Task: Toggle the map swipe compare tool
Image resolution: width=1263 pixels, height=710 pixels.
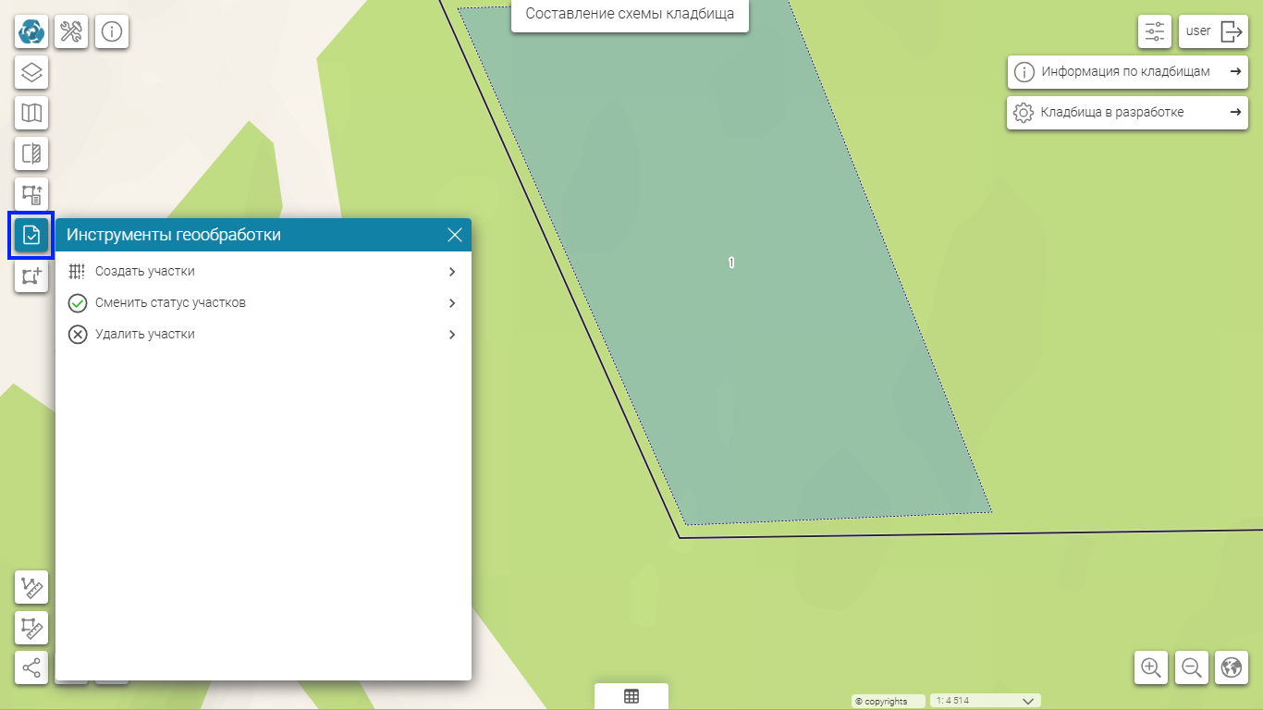Action: pos(31,153)
